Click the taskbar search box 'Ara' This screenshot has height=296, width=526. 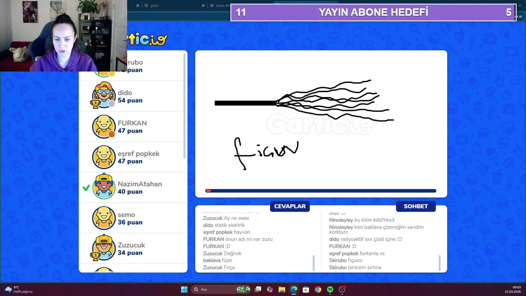(x=222, y=289)
